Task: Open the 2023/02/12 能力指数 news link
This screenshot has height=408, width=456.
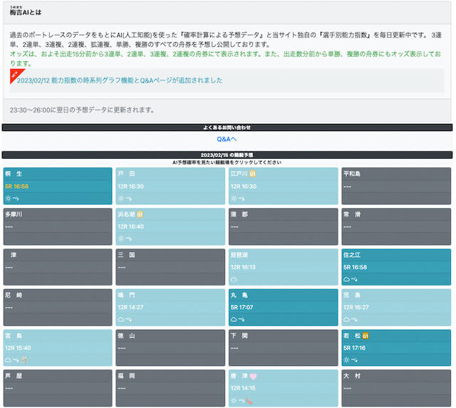Action: [x=120, y=80]
